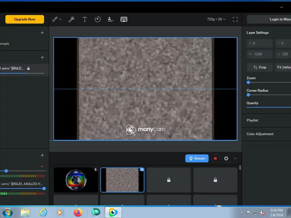Expand the Playlist section
The width and height of the screenshot is (291, 218).
click(252, 120)
